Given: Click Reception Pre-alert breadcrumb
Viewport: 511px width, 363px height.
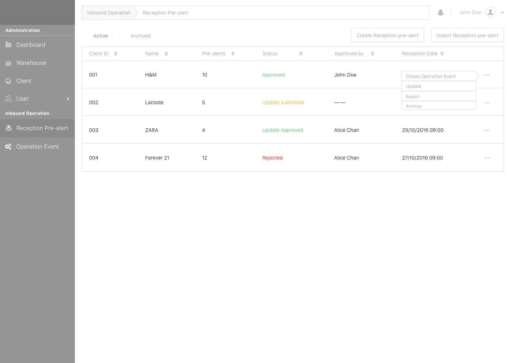Looking at the screenshot, I should 165,13.
